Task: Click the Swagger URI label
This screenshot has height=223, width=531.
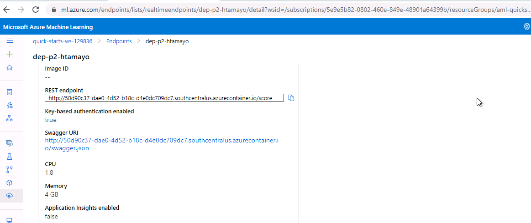Action: [x=62, y=132]
